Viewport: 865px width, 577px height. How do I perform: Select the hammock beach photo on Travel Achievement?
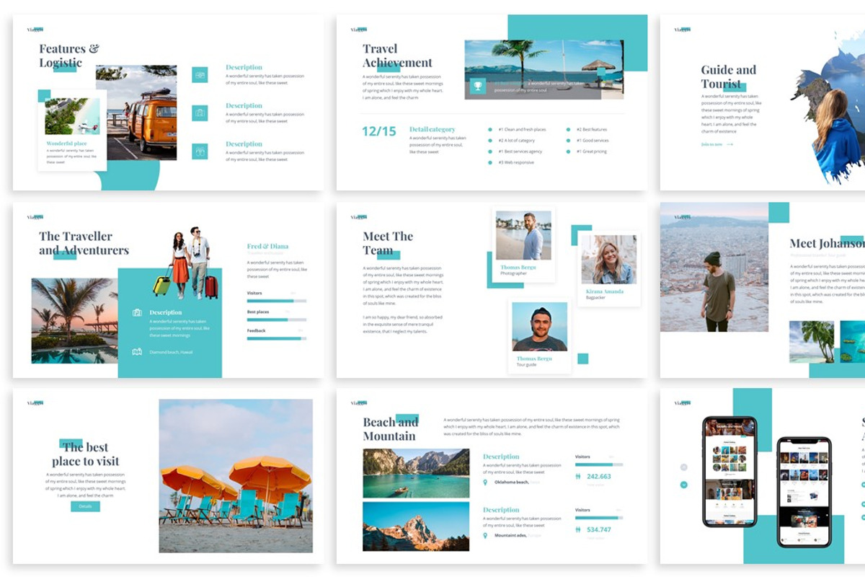(x=544, y=69)
